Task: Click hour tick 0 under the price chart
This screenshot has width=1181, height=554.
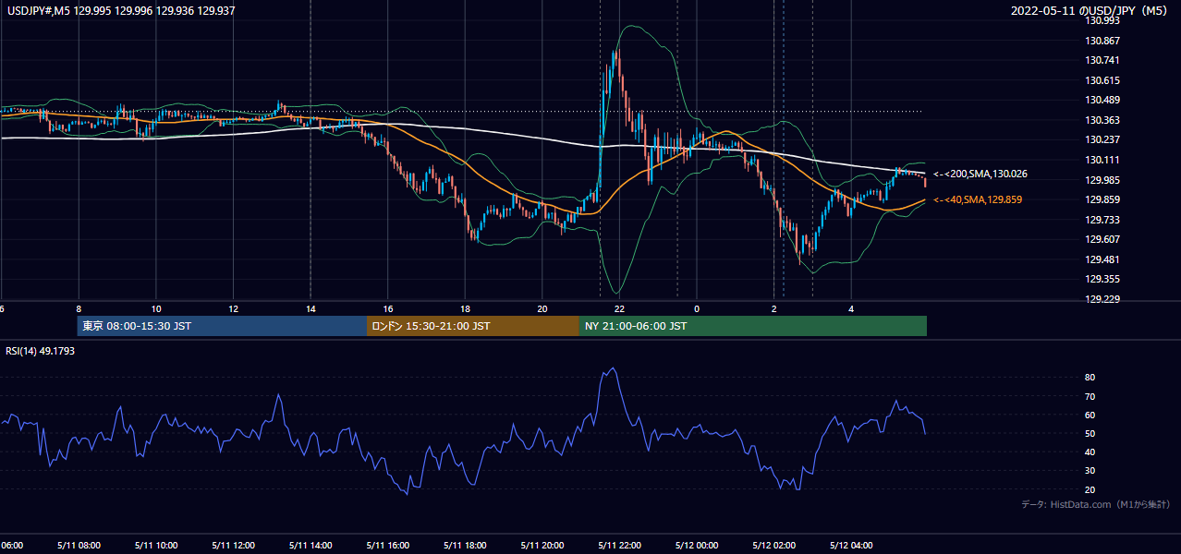Action: (698, 308)
